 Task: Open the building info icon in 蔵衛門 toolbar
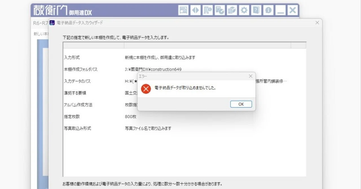click(x=208, y=10)
